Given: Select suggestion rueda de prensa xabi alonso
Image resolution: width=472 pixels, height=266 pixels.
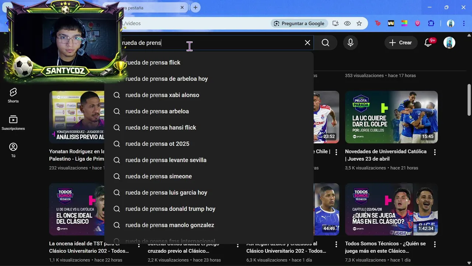Looking at the screenshot, I should click(209, 95).
